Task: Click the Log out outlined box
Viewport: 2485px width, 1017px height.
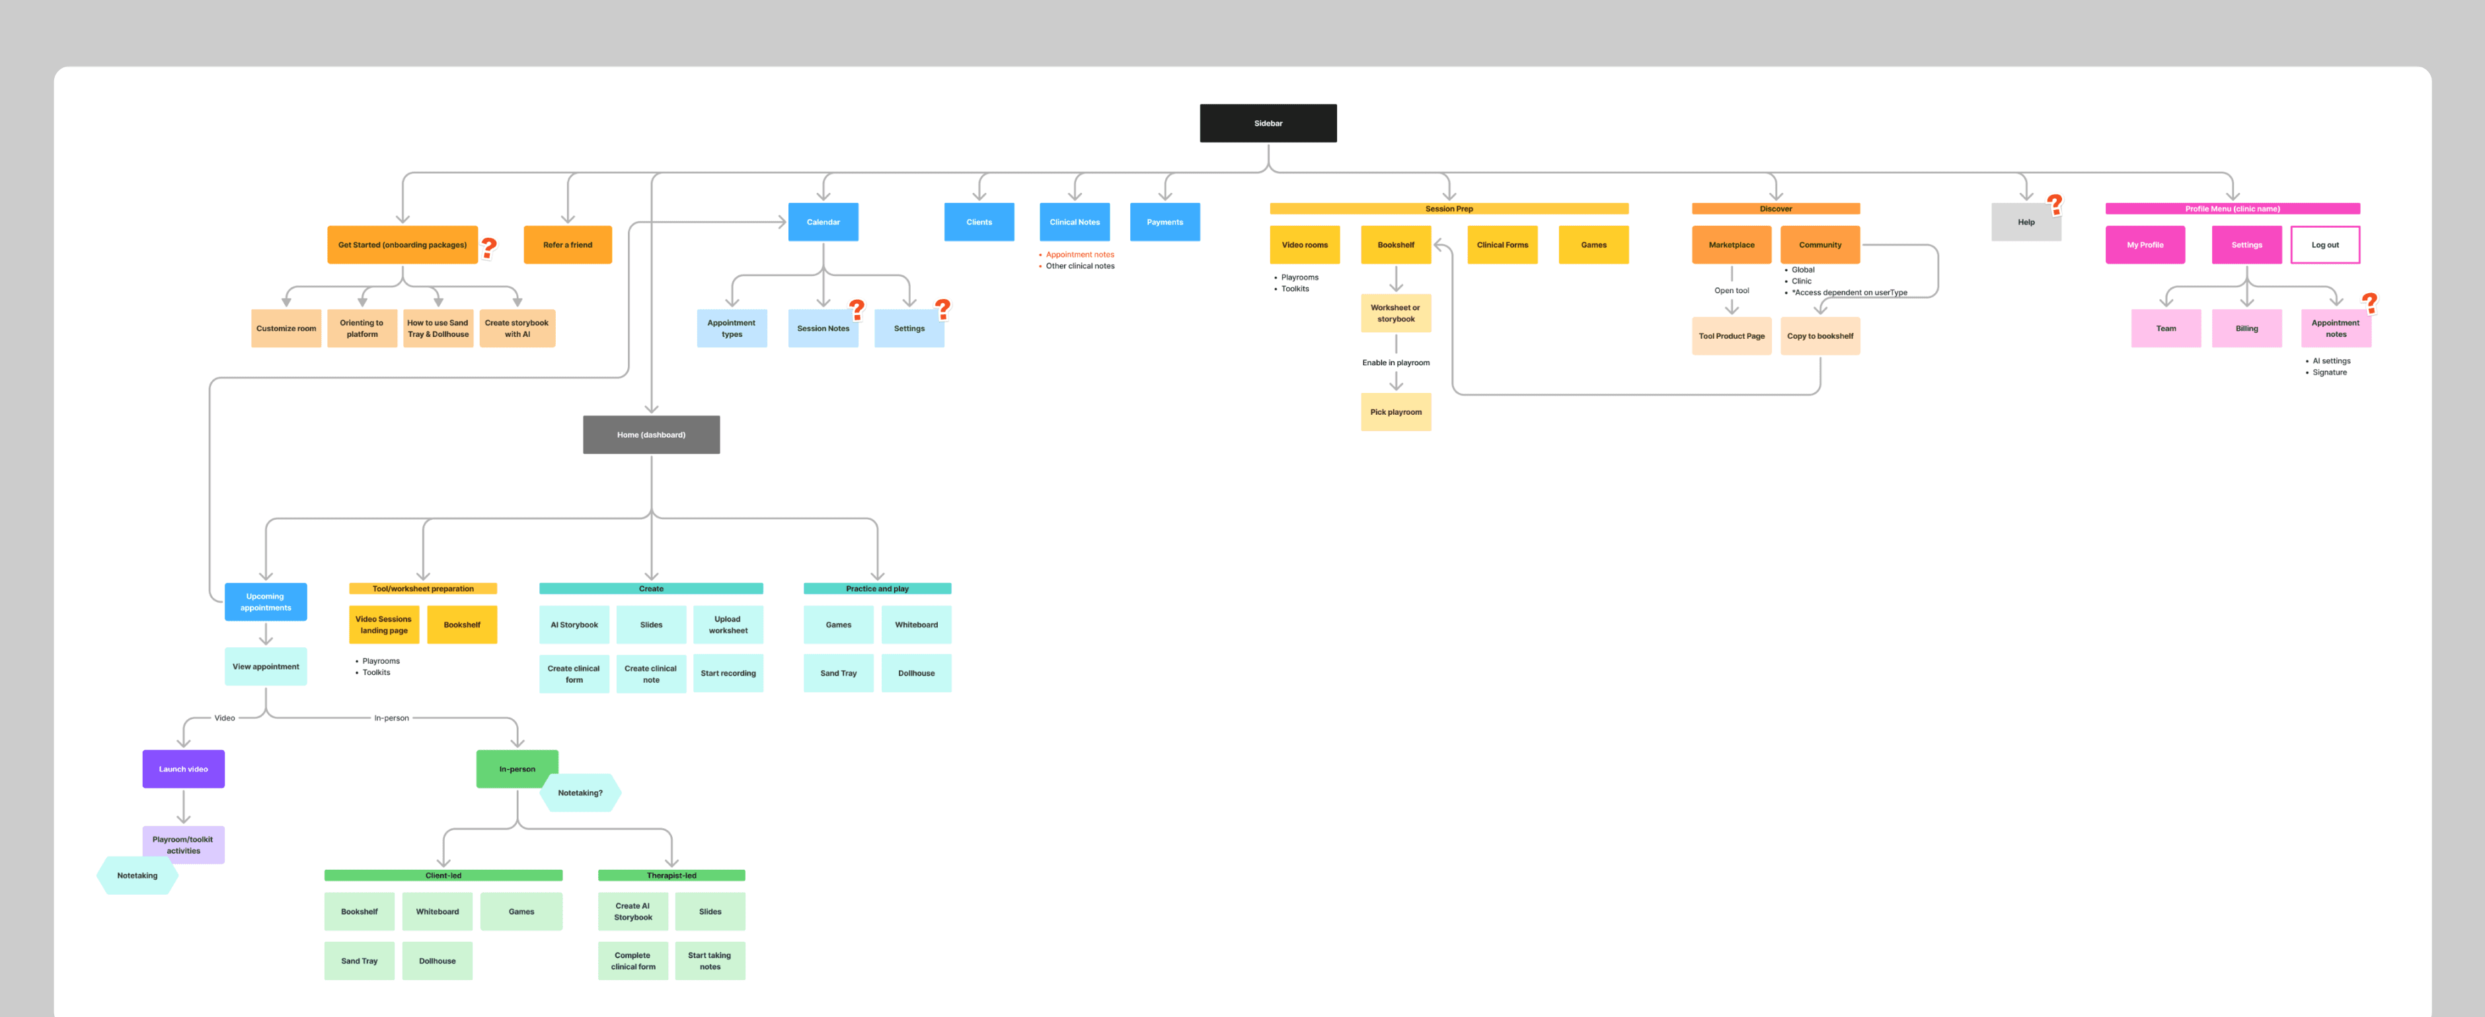Action: (2324, 245)
